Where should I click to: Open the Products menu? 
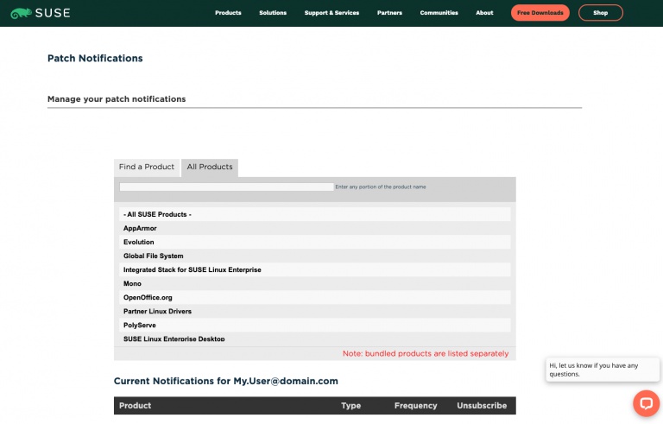[228, 13]
